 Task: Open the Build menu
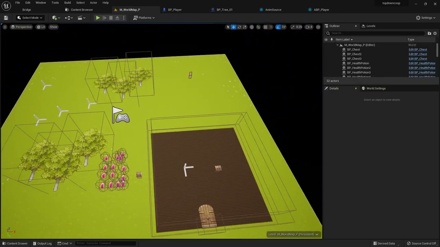tap(68, 3)
